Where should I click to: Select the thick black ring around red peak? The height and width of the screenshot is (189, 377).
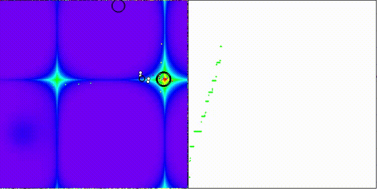pyautogui.click(x=163, y=79)
